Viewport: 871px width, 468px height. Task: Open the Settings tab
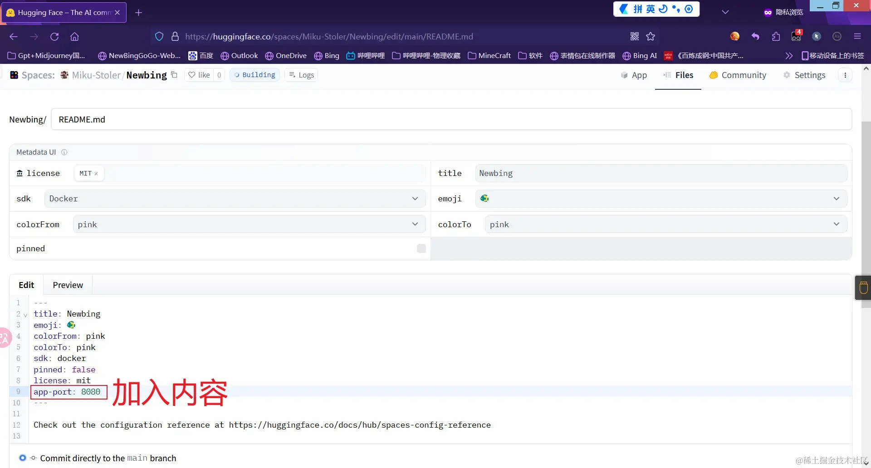click(x=804, y=75)
